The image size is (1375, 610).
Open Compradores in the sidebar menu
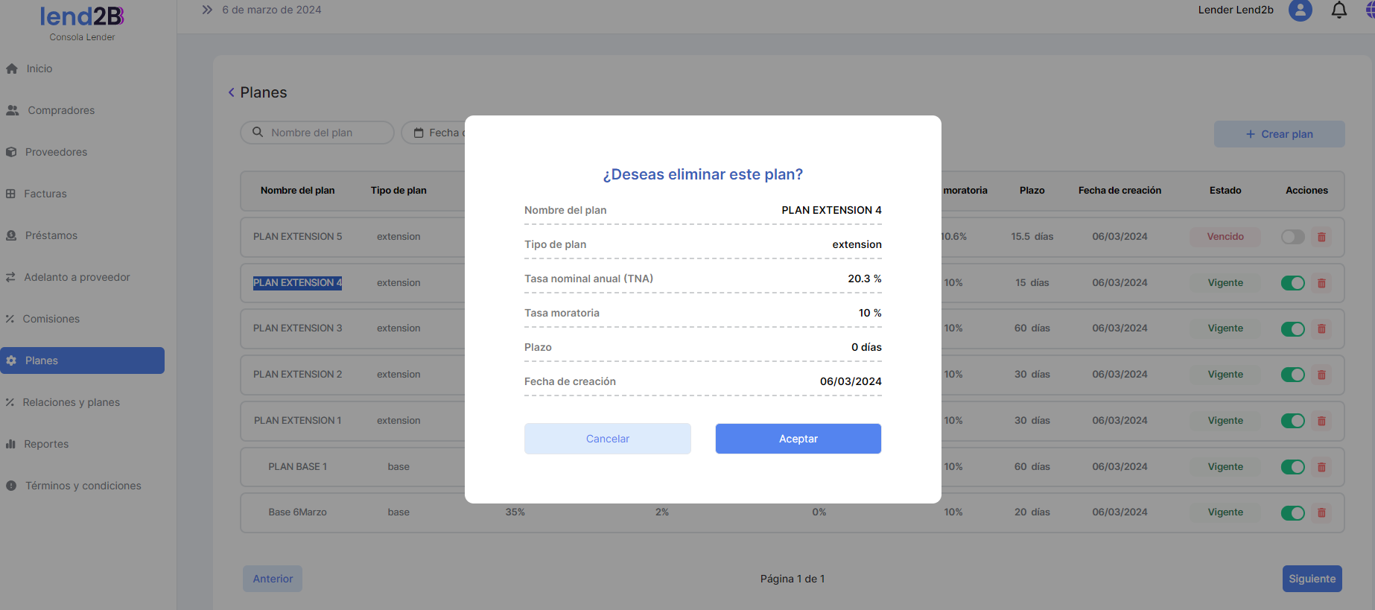click(x=61, y=110)
